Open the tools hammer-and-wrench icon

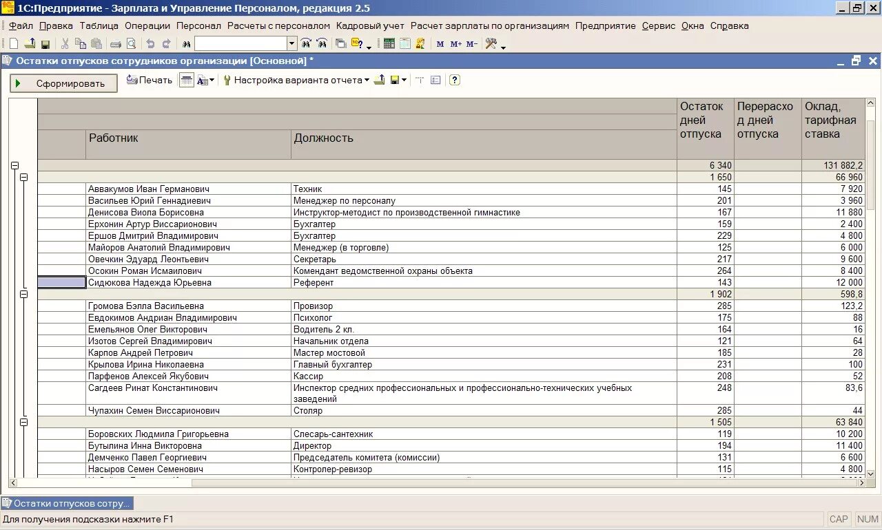point(491,43)
